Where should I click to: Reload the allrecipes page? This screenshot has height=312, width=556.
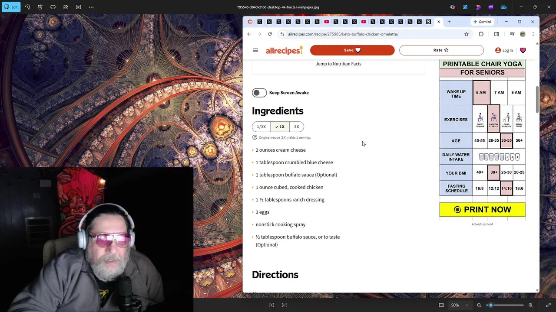point(270,34)
